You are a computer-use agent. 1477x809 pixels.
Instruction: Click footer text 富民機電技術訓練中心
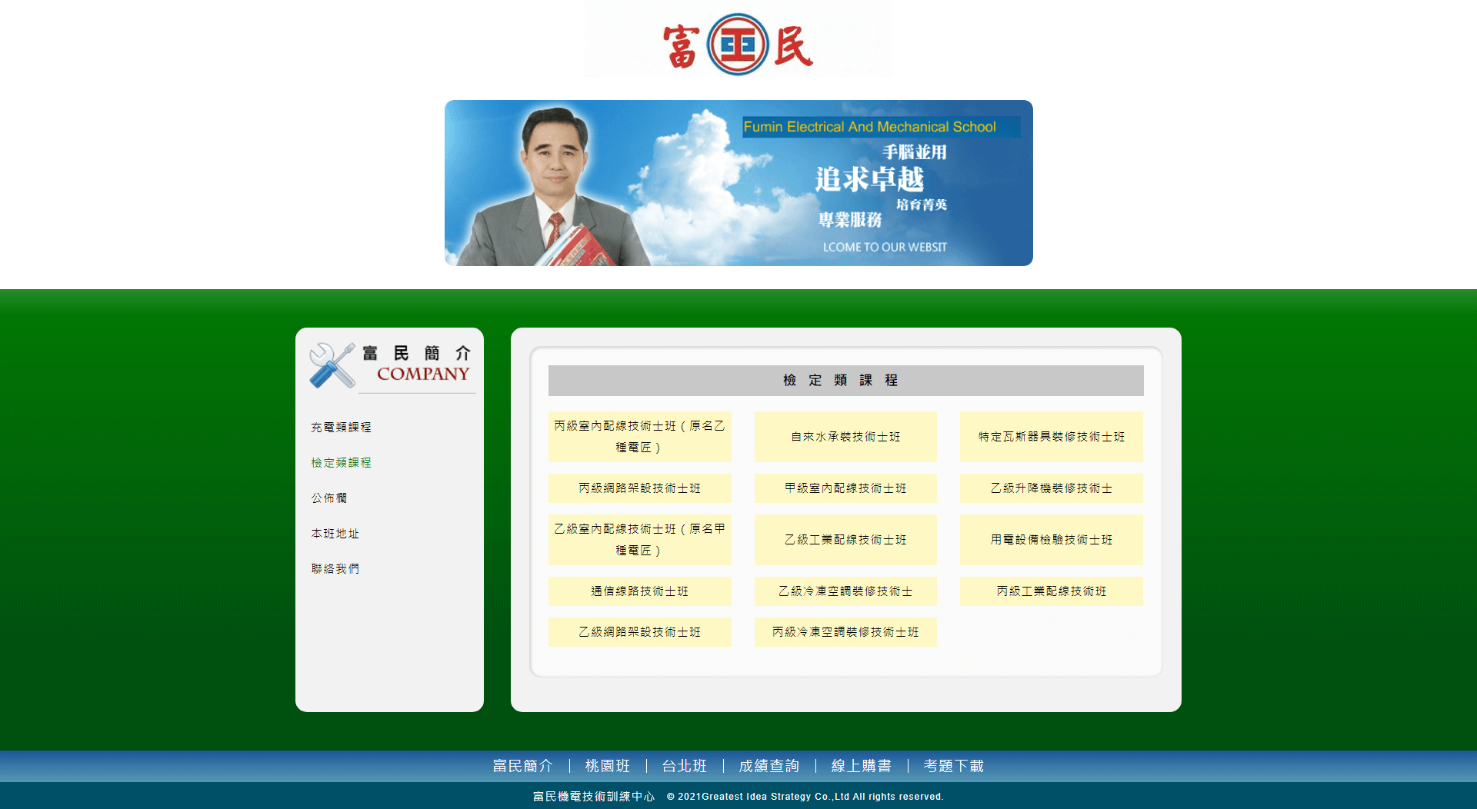(x=594, y=797)
